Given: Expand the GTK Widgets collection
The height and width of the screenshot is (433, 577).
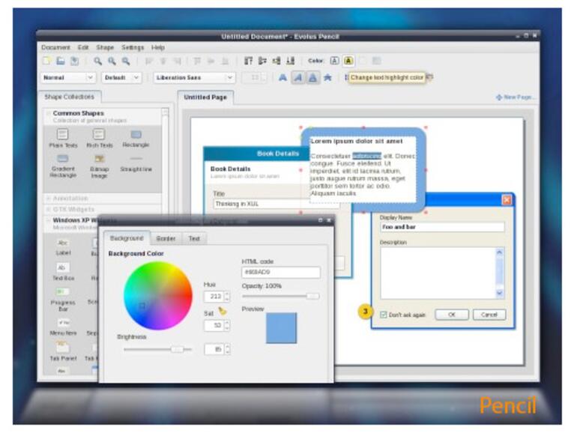Looking at the screenshot, I should point(48,209).
